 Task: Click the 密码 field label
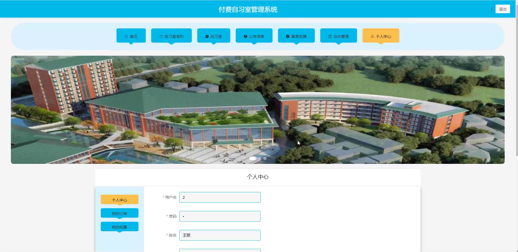173,216
